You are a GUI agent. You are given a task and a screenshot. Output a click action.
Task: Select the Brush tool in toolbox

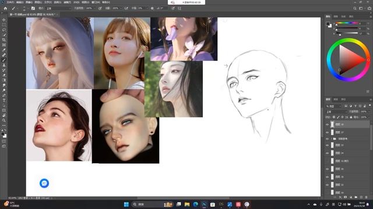click(4, 60)
